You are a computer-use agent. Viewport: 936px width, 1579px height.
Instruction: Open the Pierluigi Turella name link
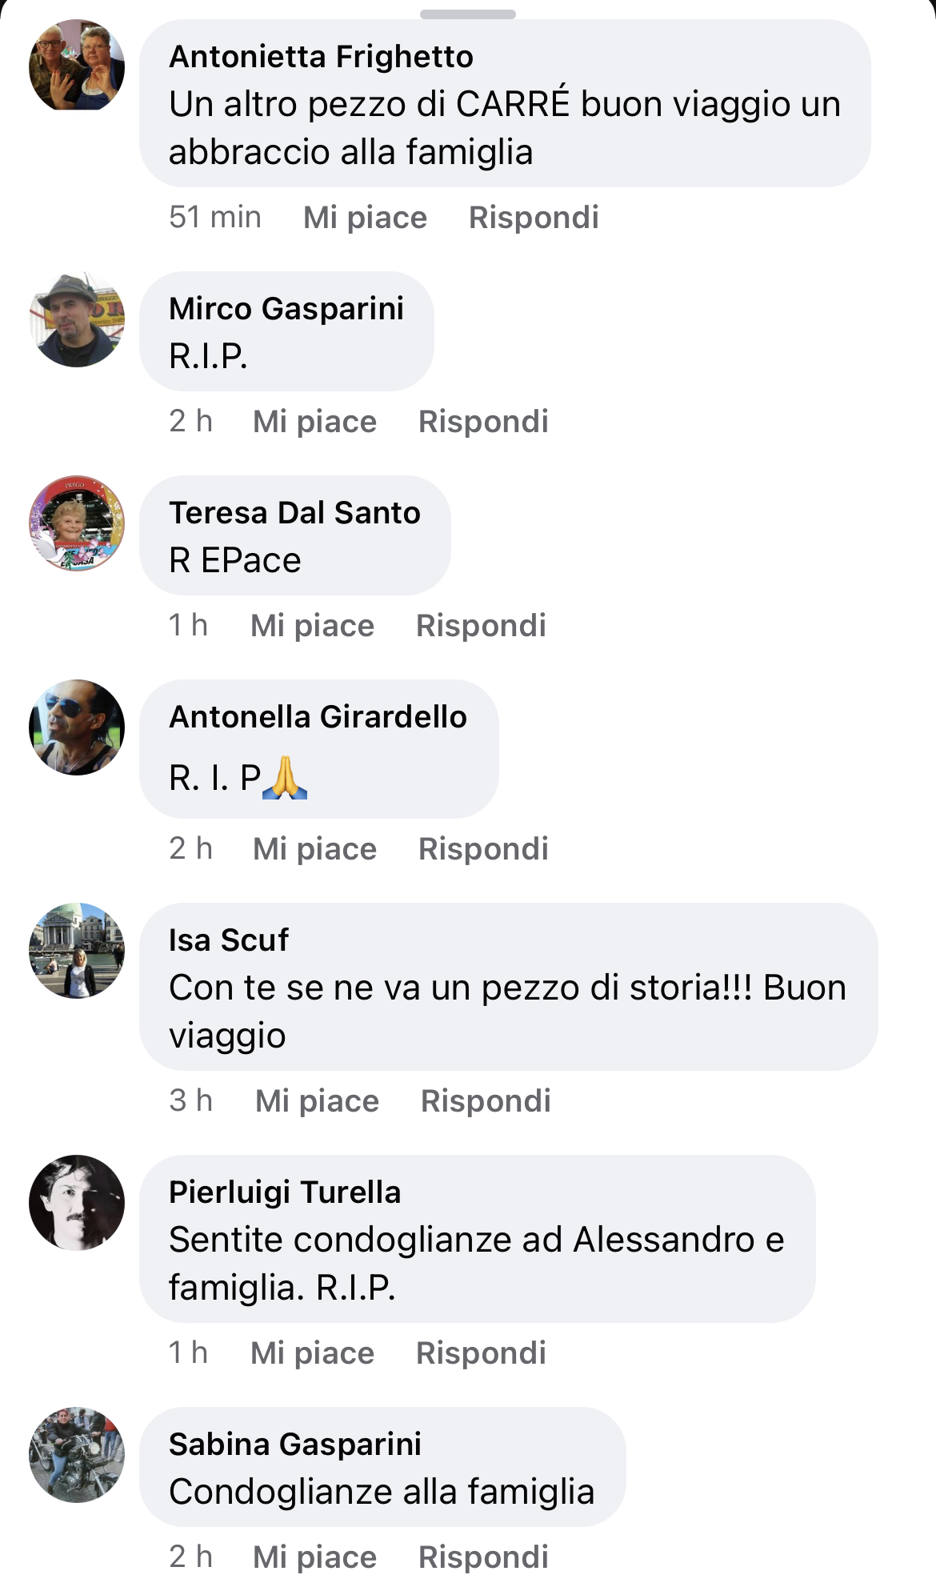click(285, 1192)
